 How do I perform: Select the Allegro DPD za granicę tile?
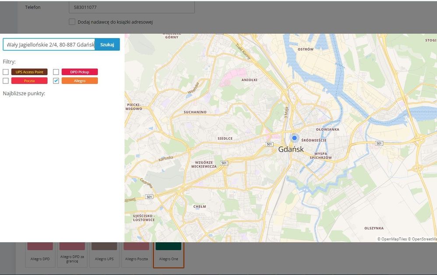coord(72,255)
